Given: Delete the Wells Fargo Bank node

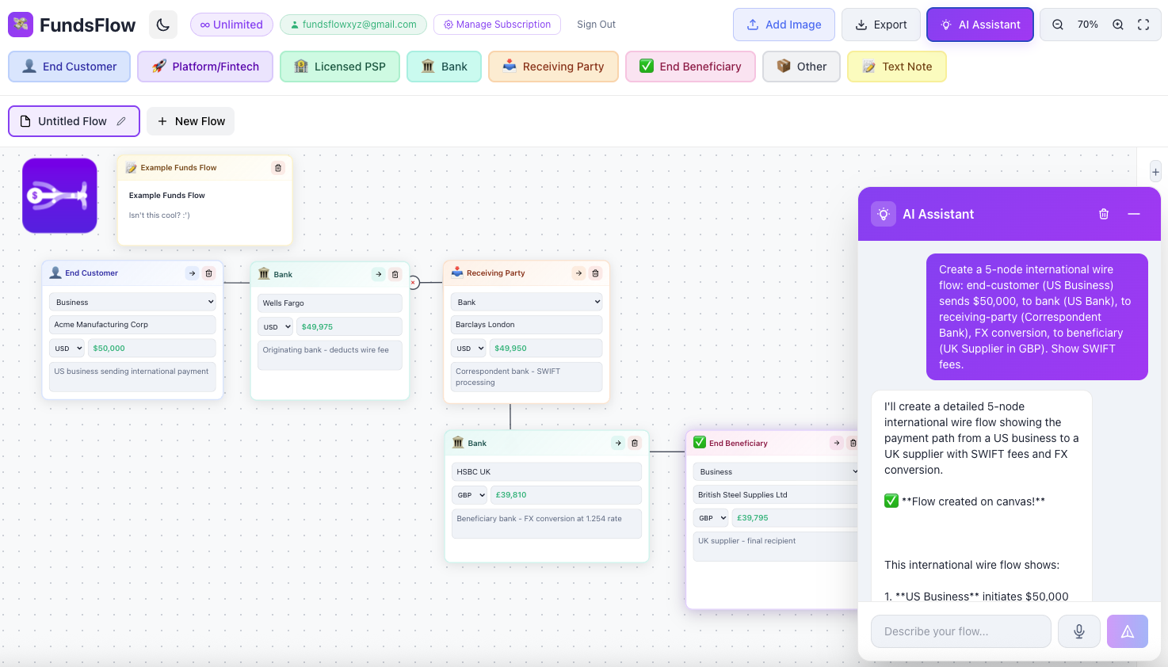Looking at the screenshot, I should point(395,274).
